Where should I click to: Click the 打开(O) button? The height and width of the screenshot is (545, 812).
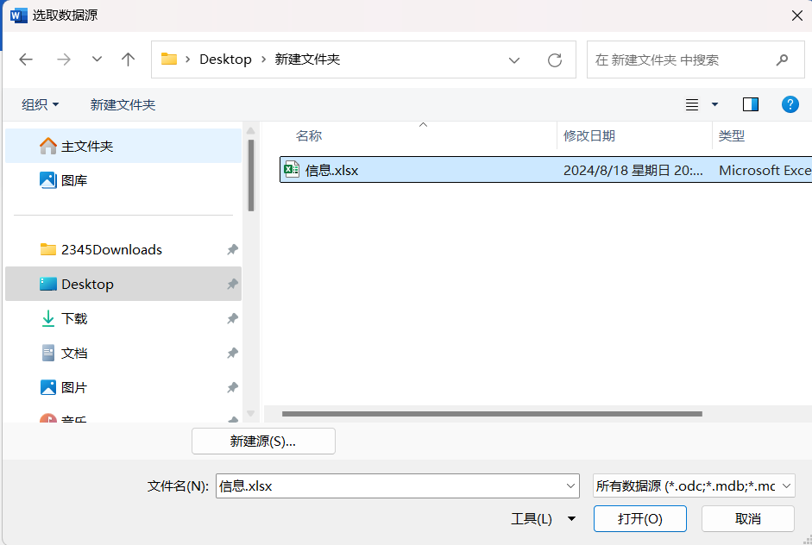[x=640, y=518]
